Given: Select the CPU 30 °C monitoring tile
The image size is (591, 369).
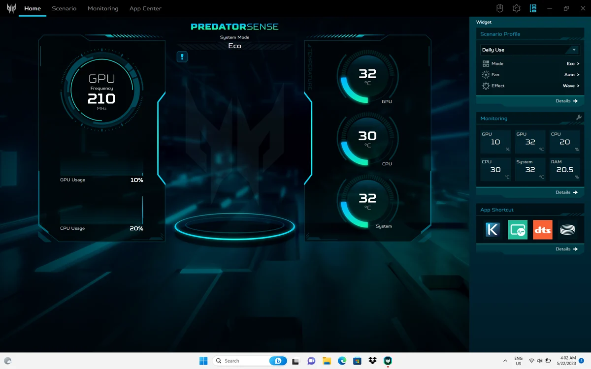Looking at the screenshot, I should click(495, 169).
